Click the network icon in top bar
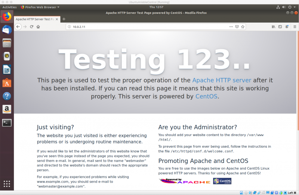Viewport: 299px width, 195px height. (x=278, y=7)
